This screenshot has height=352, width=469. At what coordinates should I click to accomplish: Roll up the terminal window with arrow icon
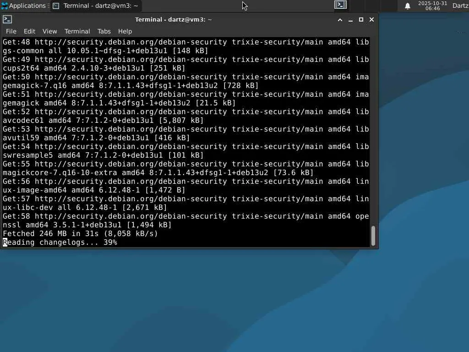pyautogui.click(x=340, y=20)
